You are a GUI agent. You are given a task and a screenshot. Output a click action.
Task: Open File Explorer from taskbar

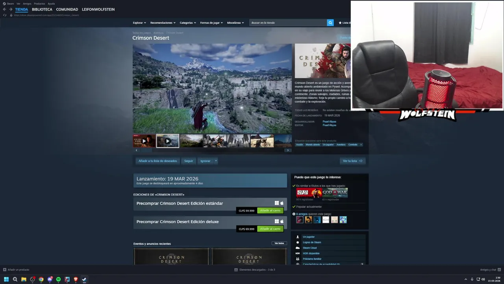pos(24,279)
